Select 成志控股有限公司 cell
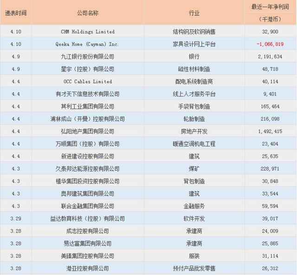Image resolution: width=297 pixels, height=275 pixels. coord(88,231)
